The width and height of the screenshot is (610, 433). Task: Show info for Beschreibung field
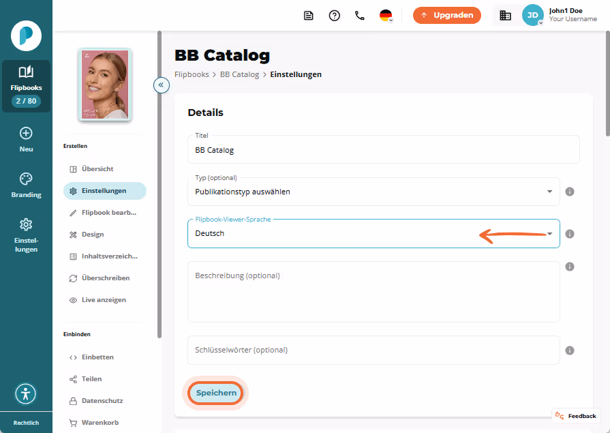pos(570,267)
